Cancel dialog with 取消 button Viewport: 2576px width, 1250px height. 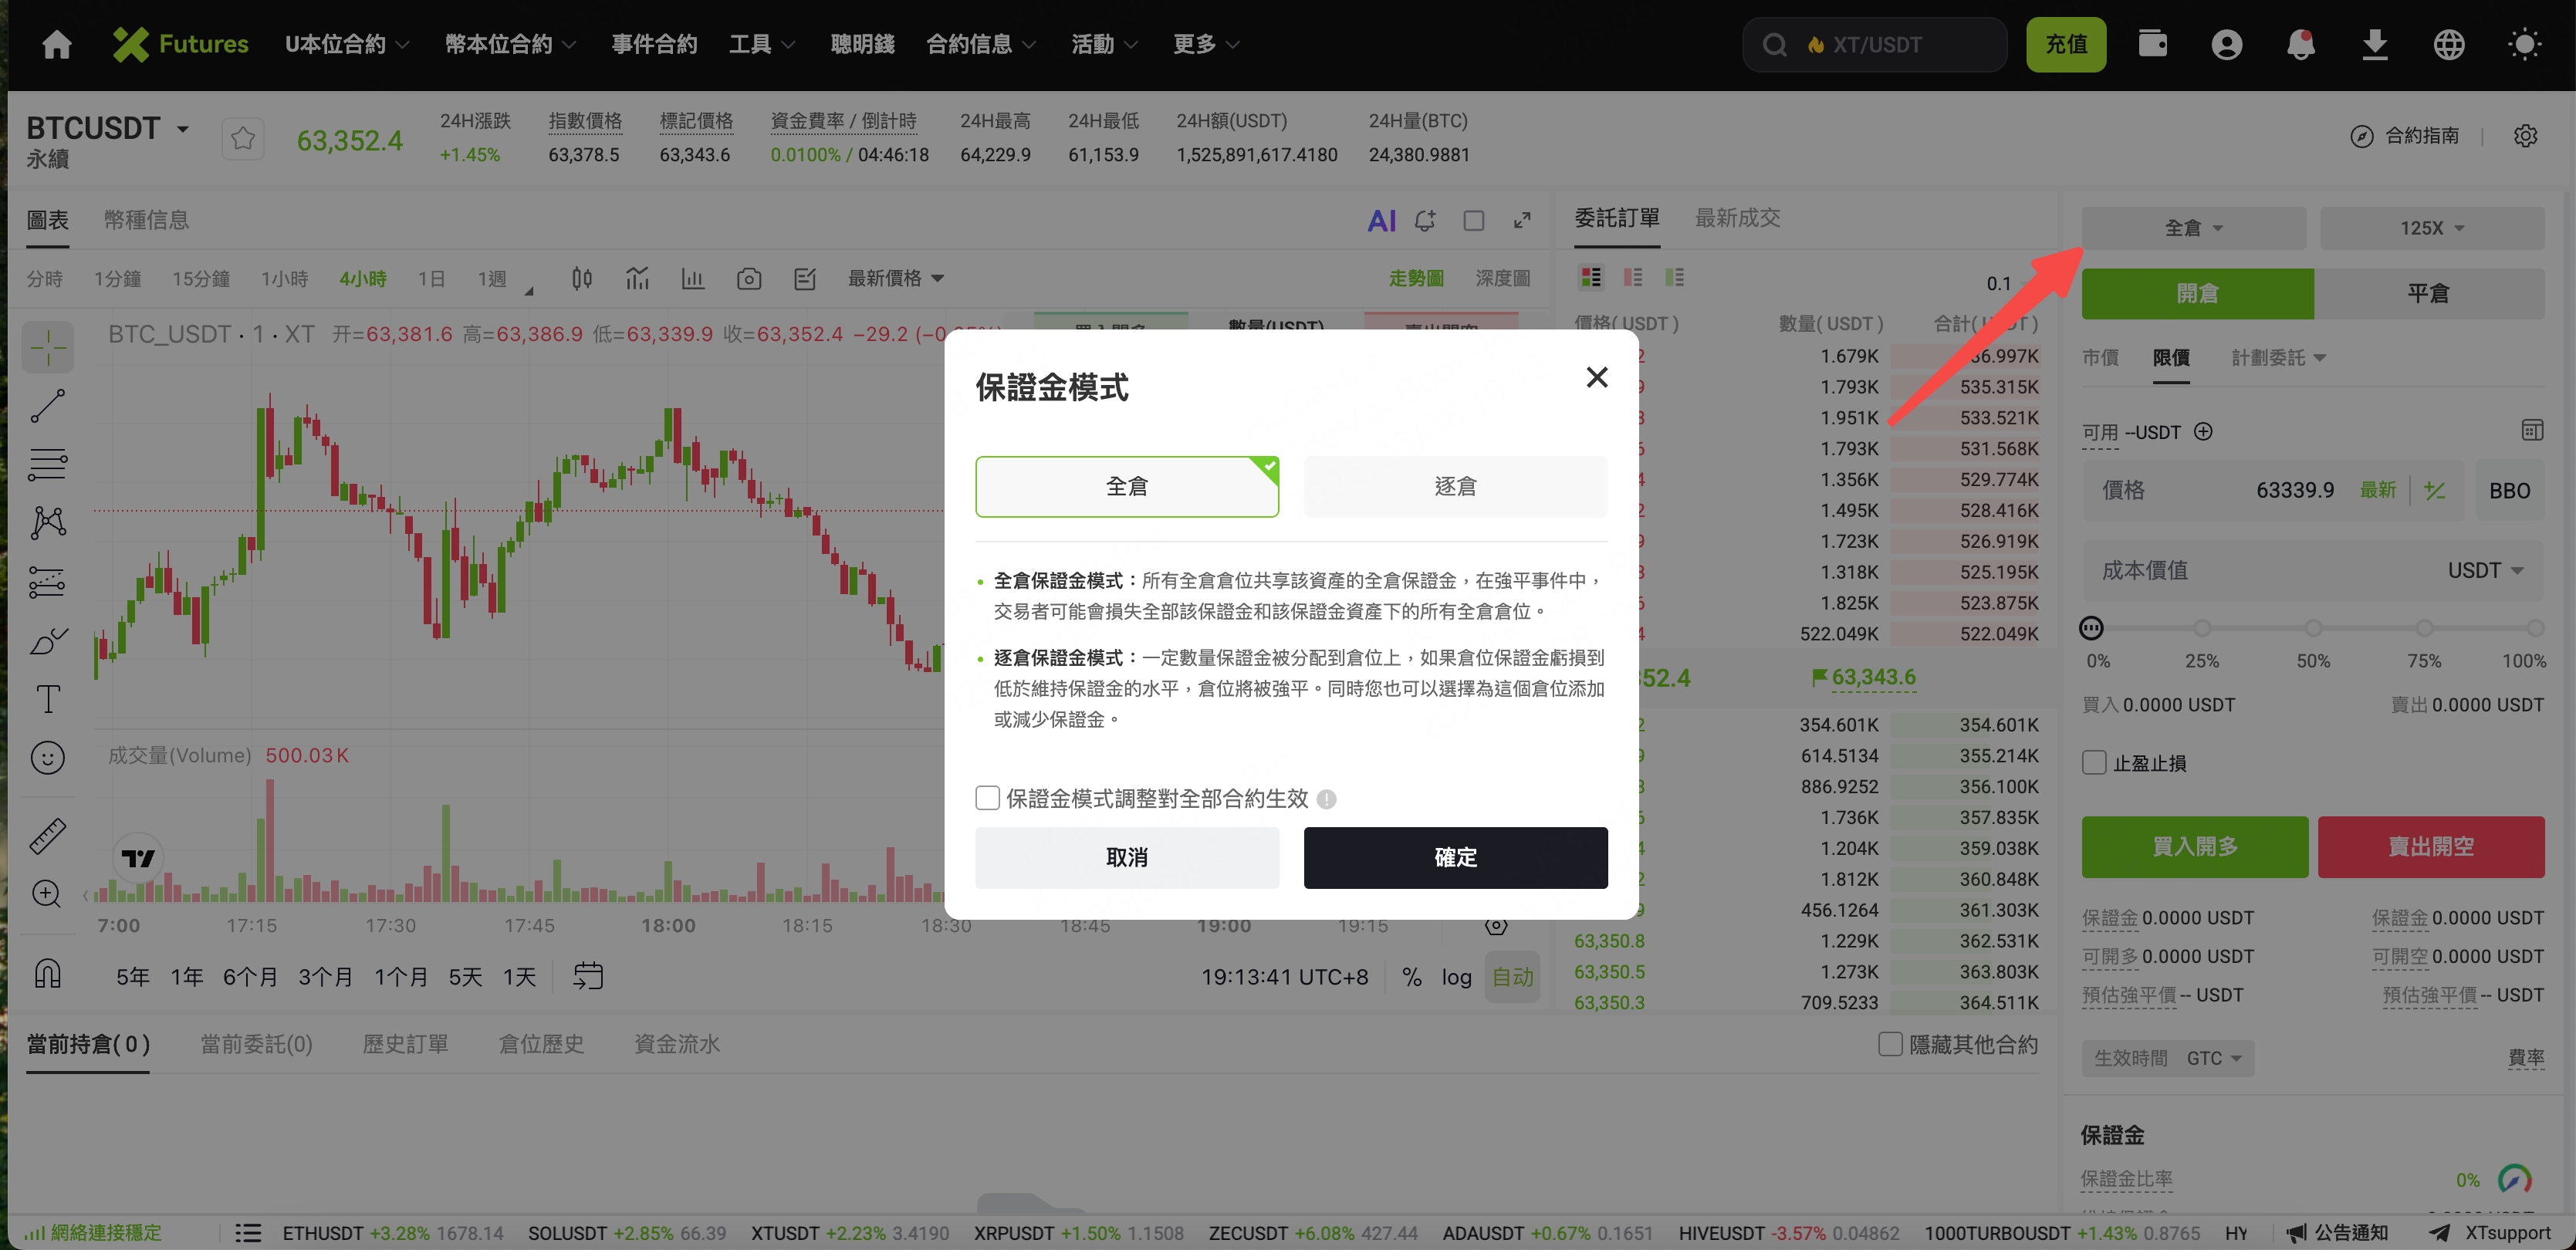pos(1126,858)
